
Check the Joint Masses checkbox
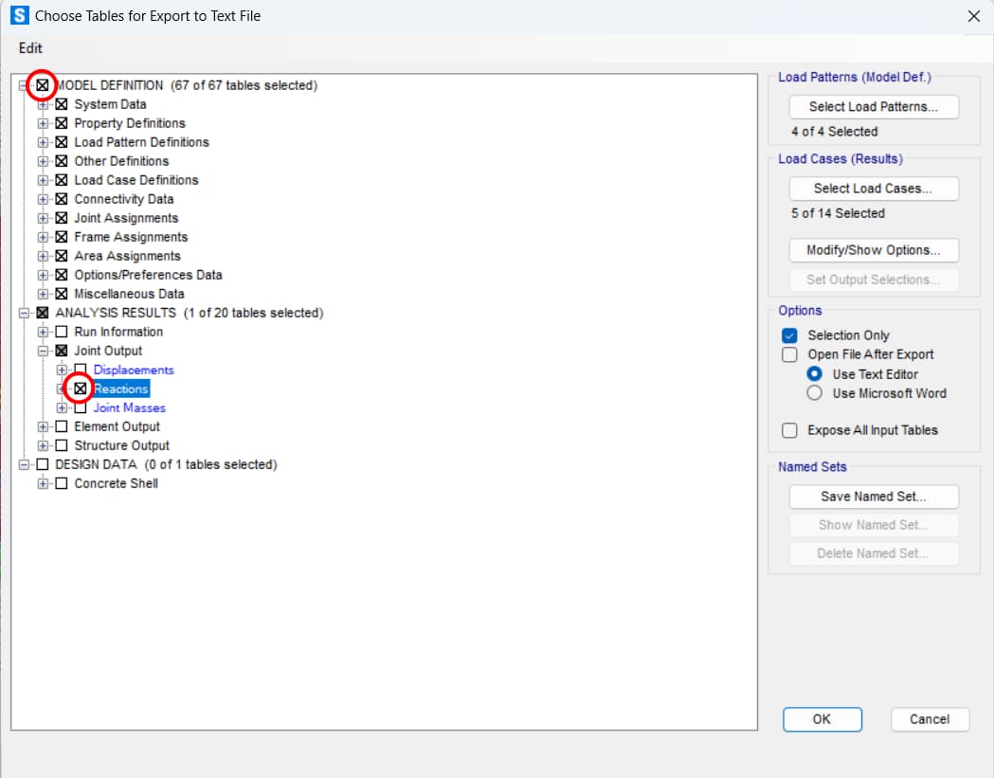81,407
